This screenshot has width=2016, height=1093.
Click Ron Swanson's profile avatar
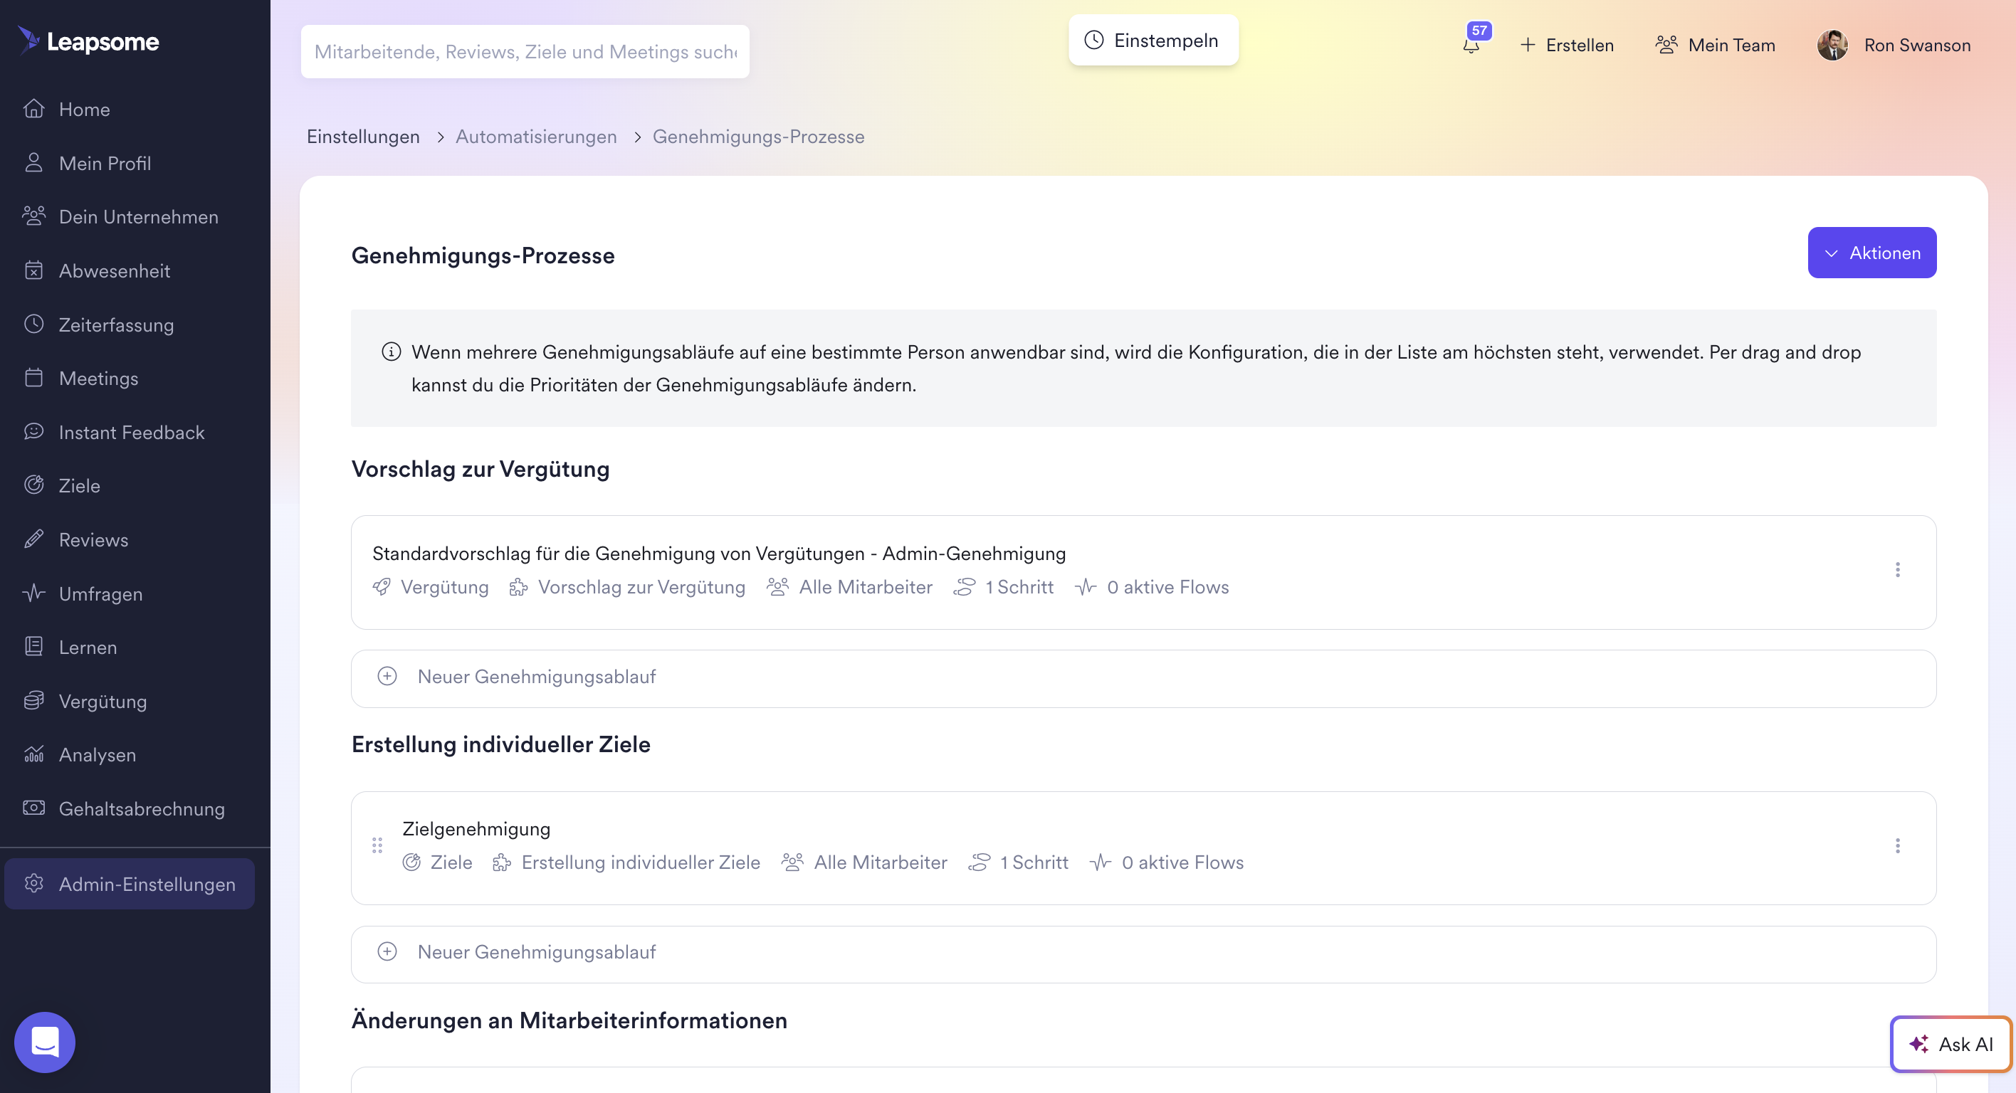[1832, 45]
